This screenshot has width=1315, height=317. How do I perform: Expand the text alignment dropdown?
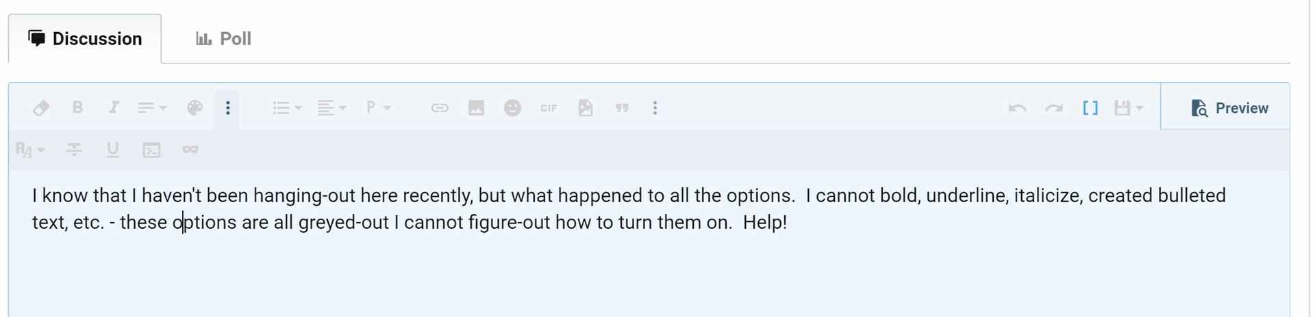point(332,108)
